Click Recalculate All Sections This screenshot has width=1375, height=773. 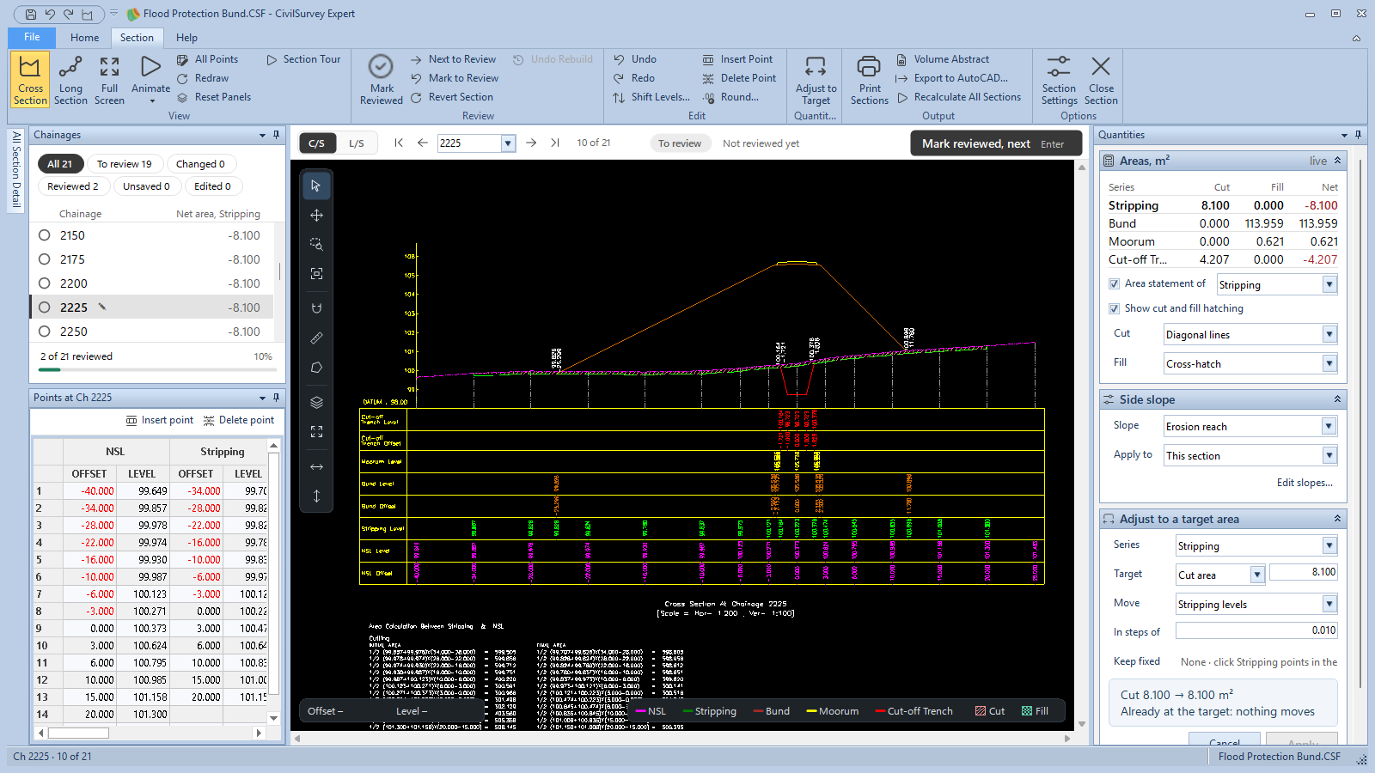[x=959, y=97]
